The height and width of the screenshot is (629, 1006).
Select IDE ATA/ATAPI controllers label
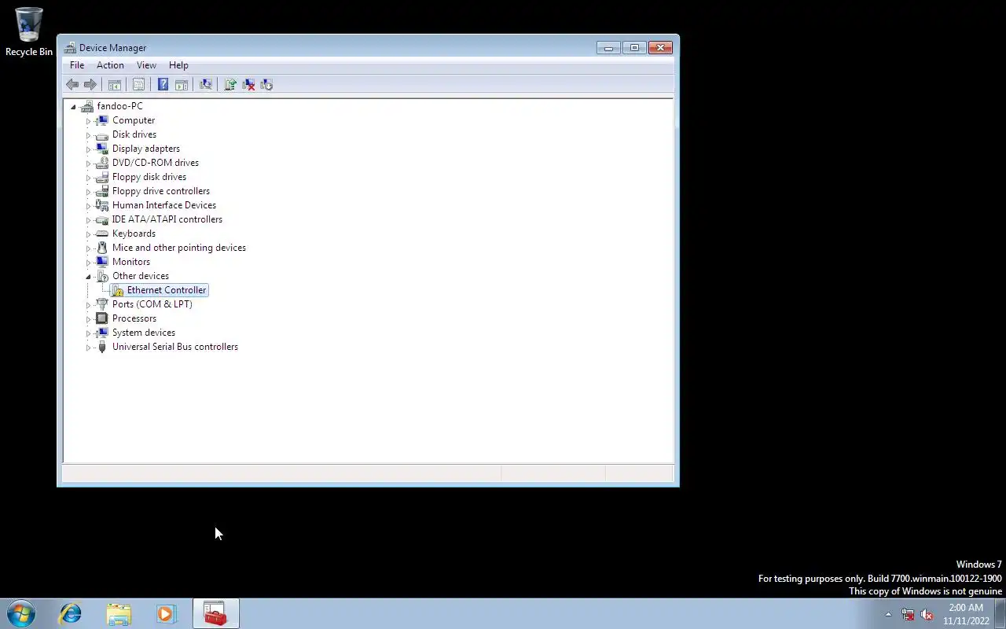(167, 219)
